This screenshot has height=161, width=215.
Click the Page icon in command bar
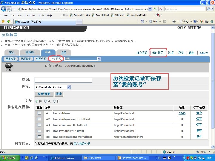(x=182, y=21)
